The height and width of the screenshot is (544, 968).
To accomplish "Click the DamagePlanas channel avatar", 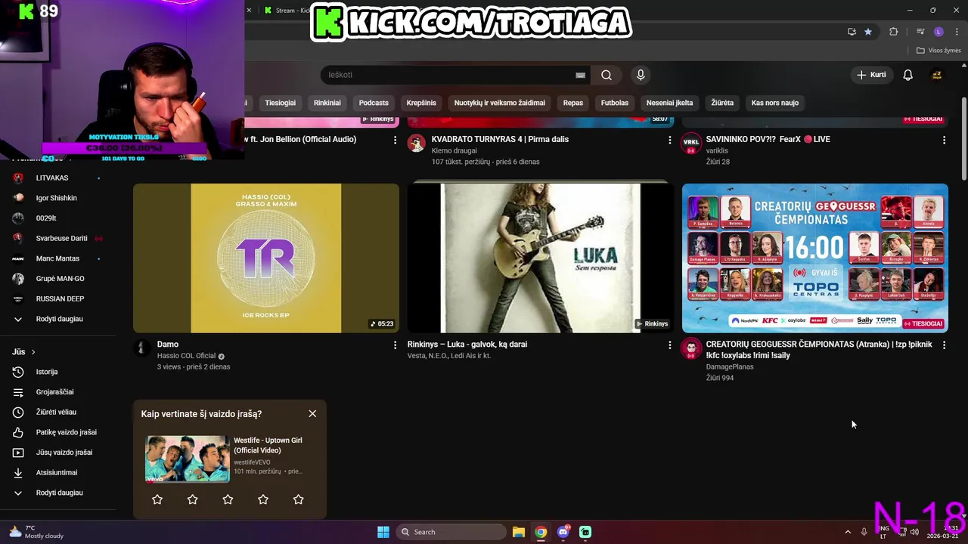I will (691, 348).
